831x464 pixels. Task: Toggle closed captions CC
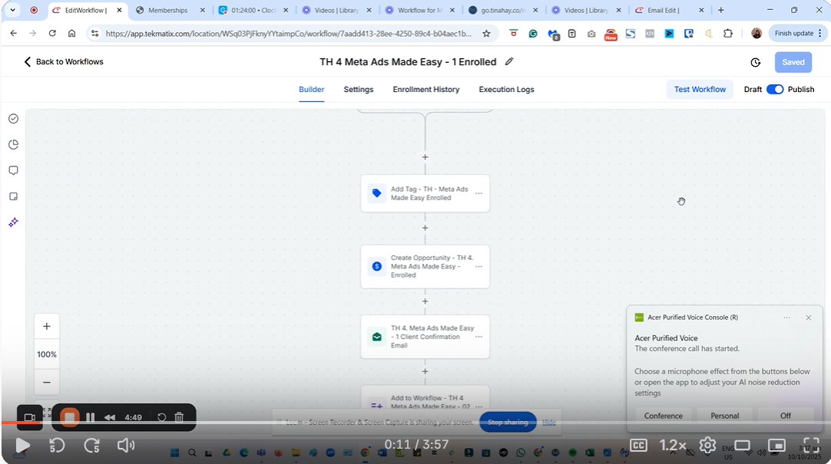coord(638,446)
